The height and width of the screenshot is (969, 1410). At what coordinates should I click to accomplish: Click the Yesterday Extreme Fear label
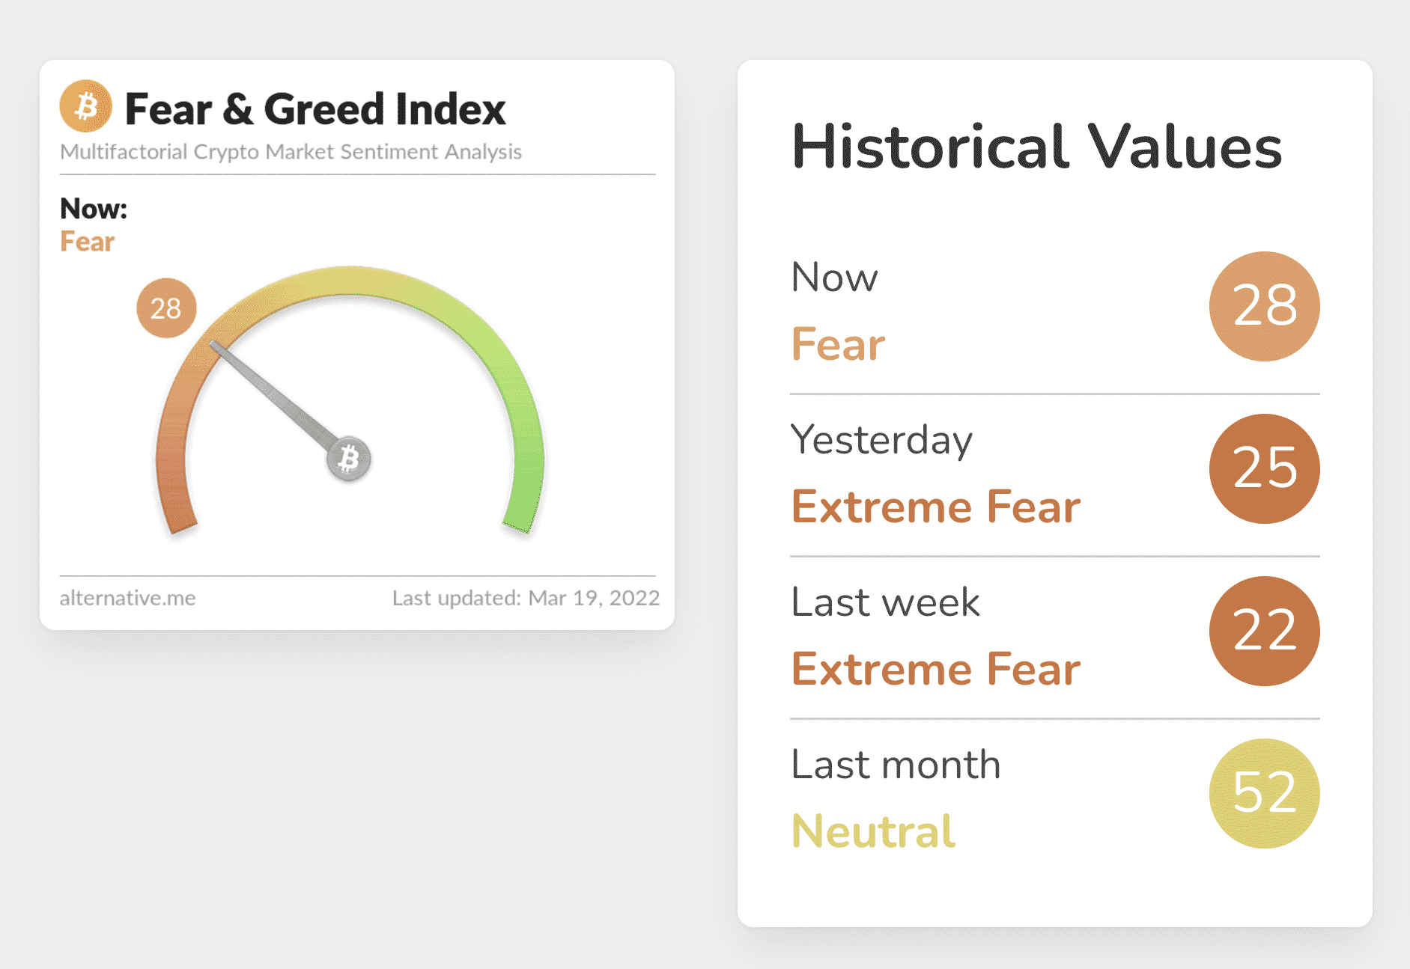(x=936, y=507)
